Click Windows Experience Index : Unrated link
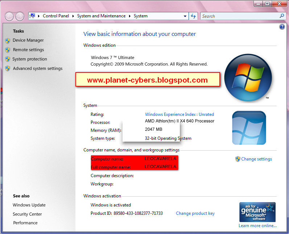This screenshot has height=234, width=289. (x=179, y=114)
